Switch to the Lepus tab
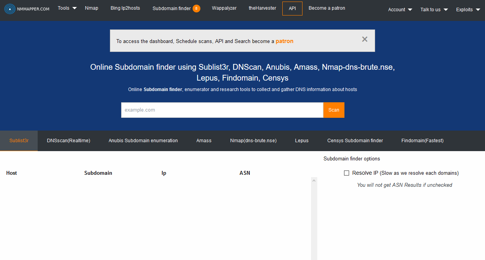The width and height of the screenshot is (485, 260). (x=302, y=141)
